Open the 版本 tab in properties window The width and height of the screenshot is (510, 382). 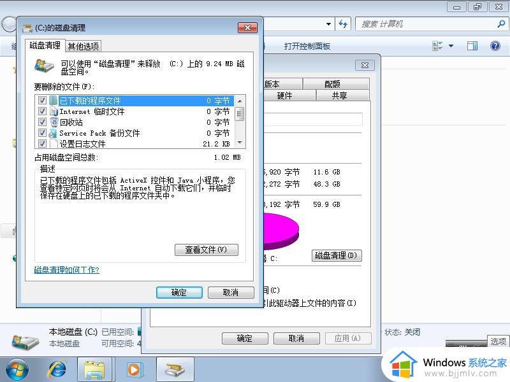coord(282,84)
